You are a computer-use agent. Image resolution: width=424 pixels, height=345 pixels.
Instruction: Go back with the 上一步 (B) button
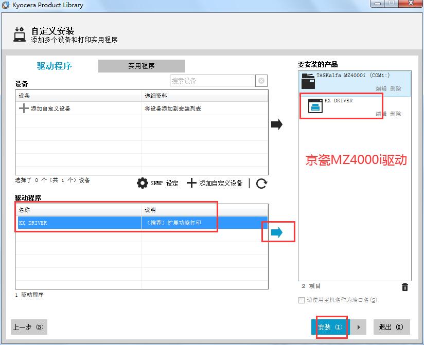point(29,327)
